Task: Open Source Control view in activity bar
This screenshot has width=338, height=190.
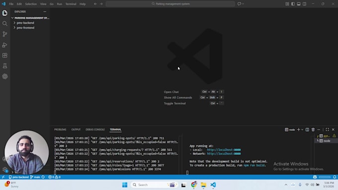Action: pyautogui.click(x=5, y=34)
